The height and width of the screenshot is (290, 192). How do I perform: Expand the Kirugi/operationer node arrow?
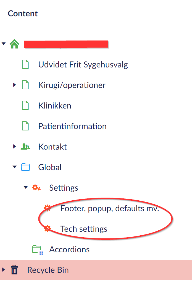(15, 85)
